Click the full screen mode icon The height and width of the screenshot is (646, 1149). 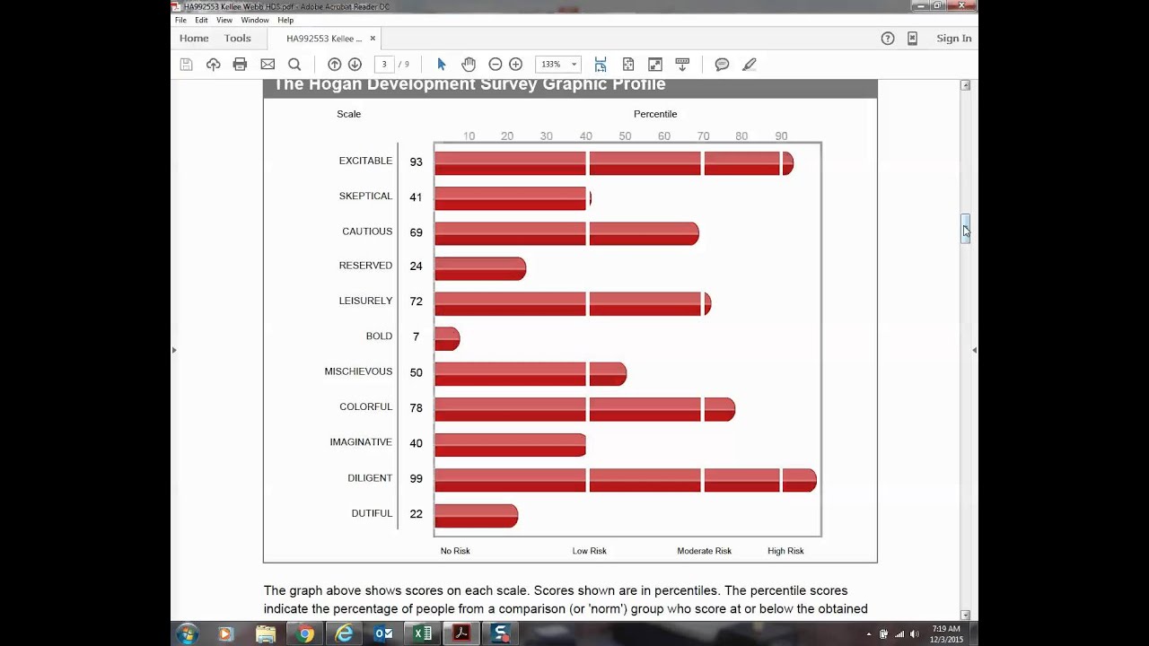(655, 64)
